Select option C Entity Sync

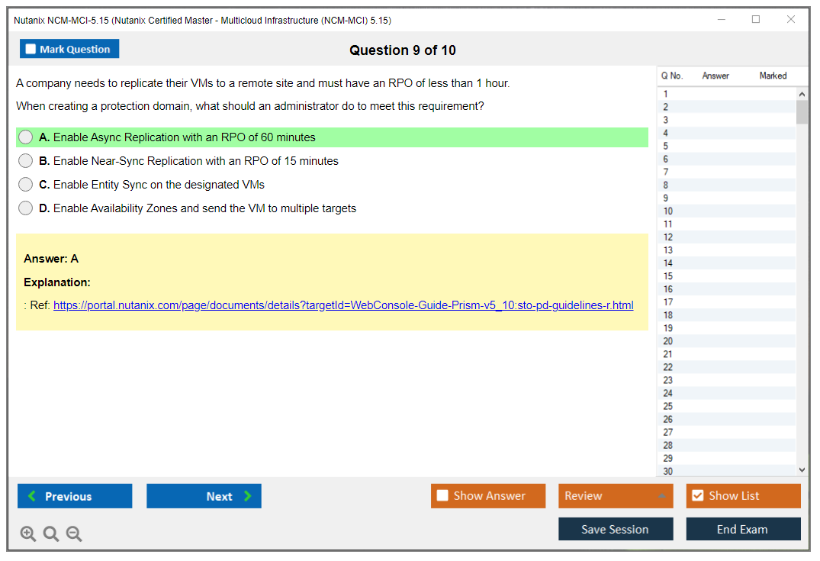coord(26,185)
